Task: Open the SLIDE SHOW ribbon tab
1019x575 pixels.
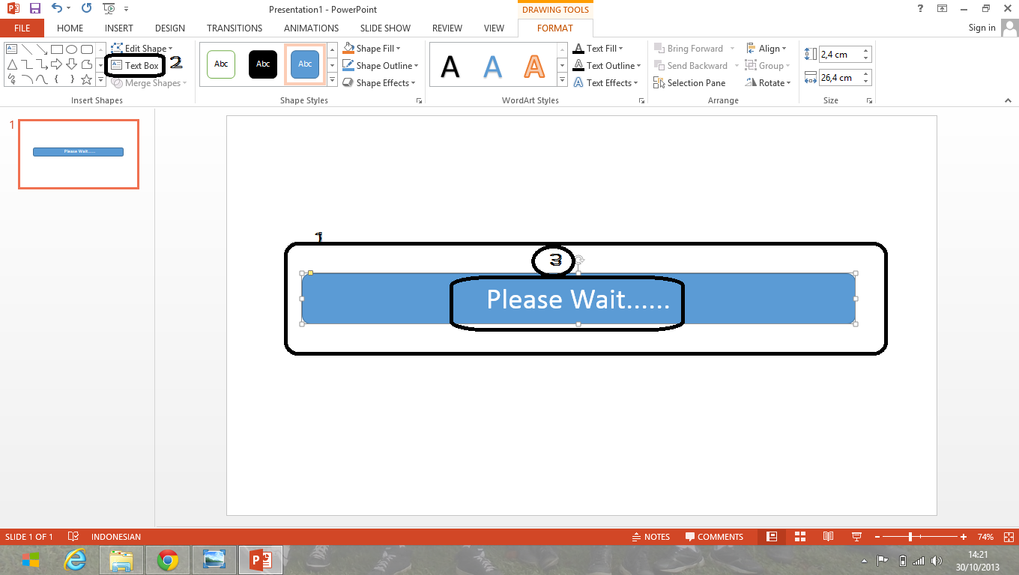Action: 384,28
